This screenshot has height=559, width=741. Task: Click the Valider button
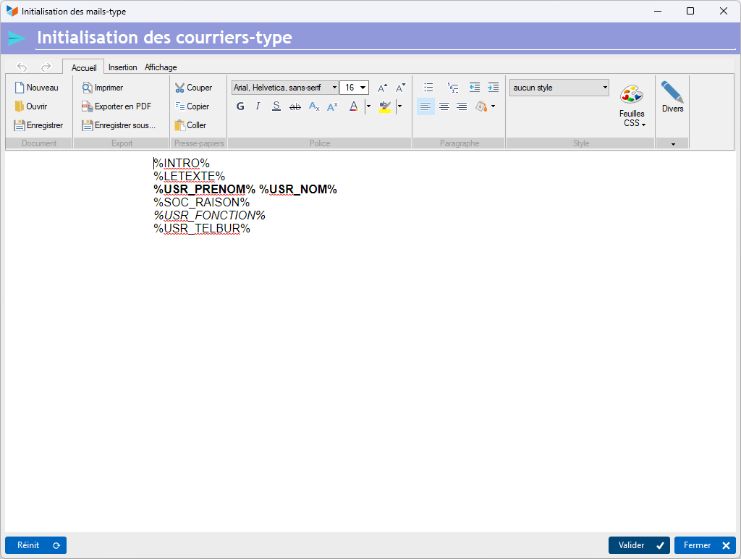[639, 545]
